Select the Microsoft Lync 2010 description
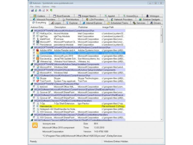 [x=63, y=56]
